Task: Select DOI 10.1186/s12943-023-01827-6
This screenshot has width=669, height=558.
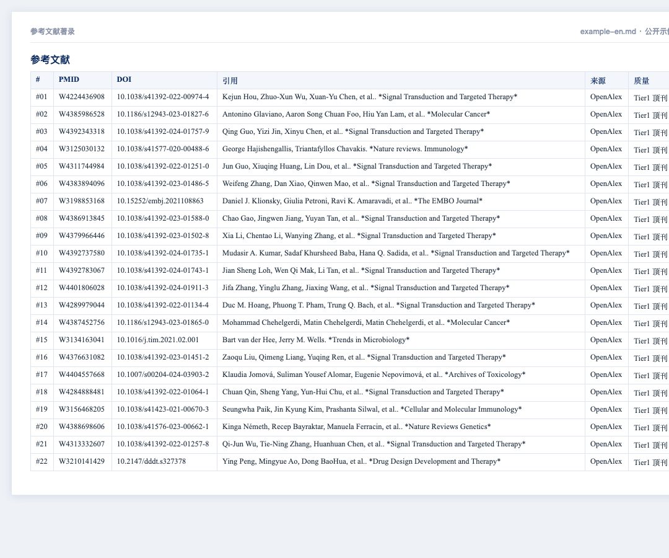Action: click(x=163, y=115)
